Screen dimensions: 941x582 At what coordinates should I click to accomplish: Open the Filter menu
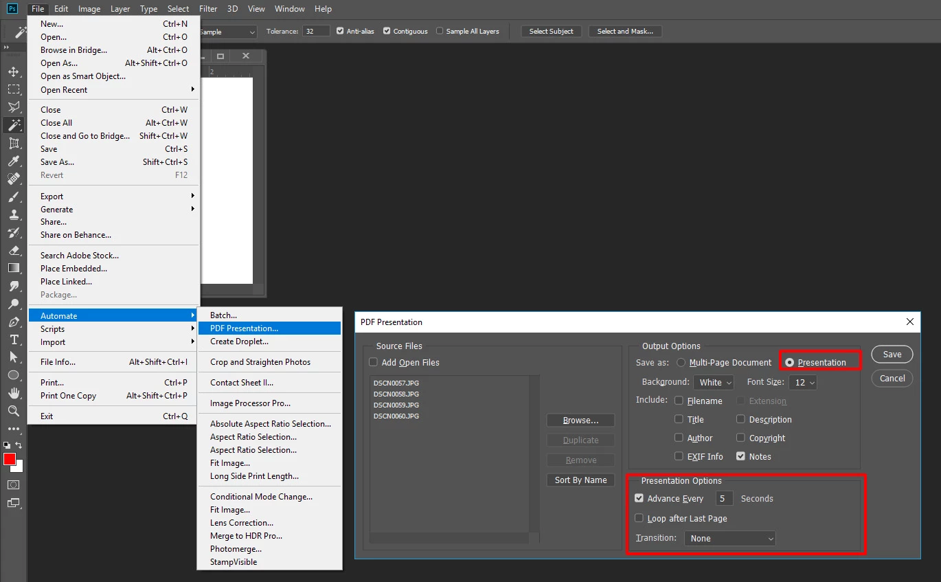click(208, 9)
